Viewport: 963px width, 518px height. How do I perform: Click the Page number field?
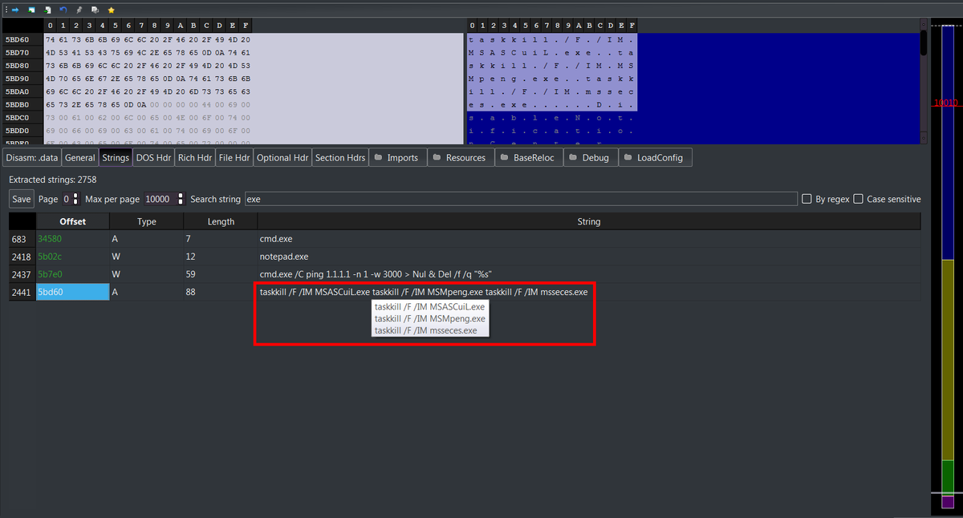67,199
